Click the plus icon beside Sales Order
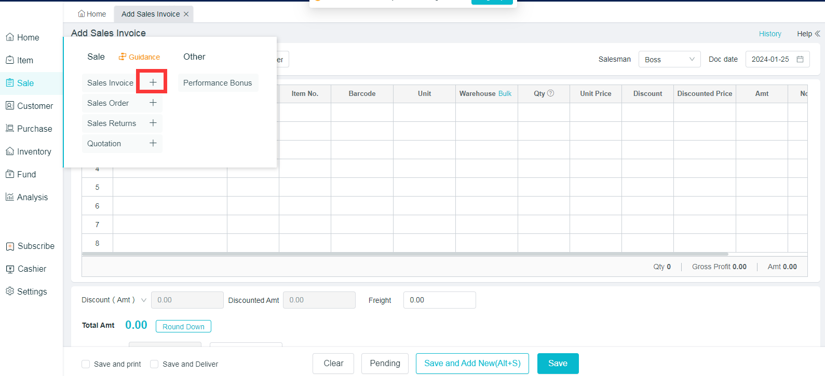The width and height of the screenshot is (825, 376). tap(153, 103)
